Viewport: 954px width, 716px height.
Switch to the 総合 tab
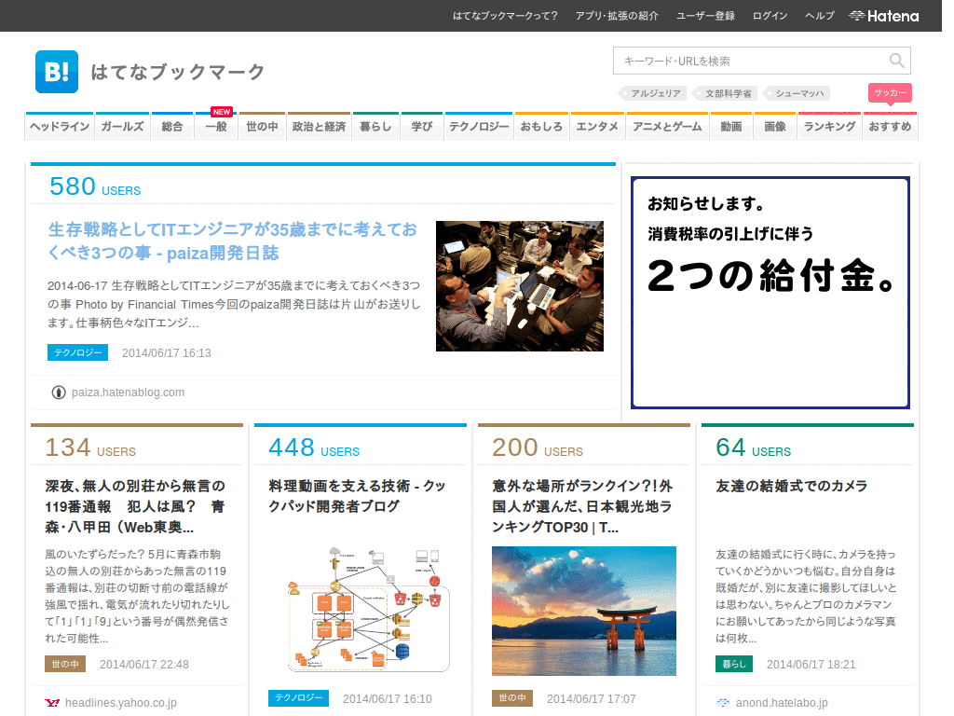tap(172, 127)
